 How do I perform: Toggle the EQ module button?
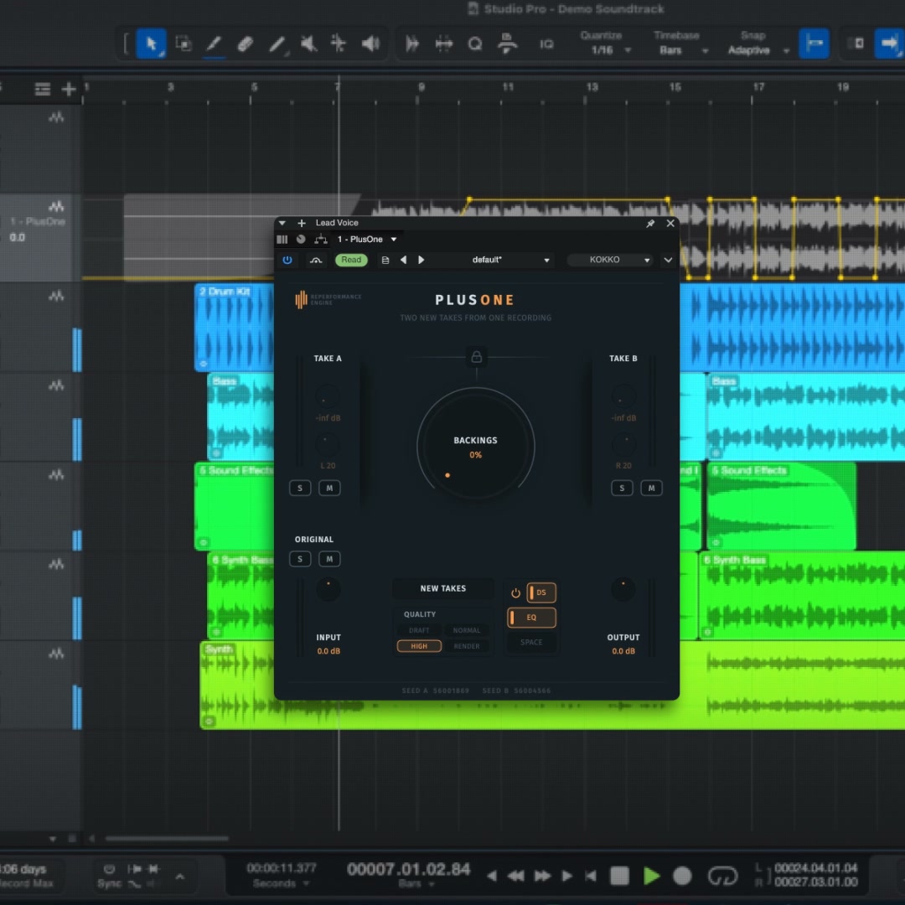[531, 618]
